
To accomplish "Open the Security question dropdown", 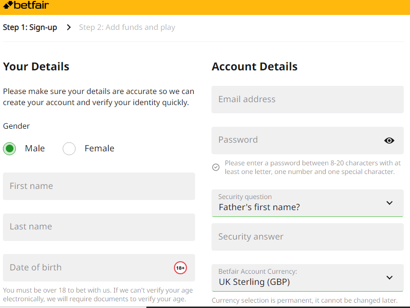I will click(x=307, y=203).
